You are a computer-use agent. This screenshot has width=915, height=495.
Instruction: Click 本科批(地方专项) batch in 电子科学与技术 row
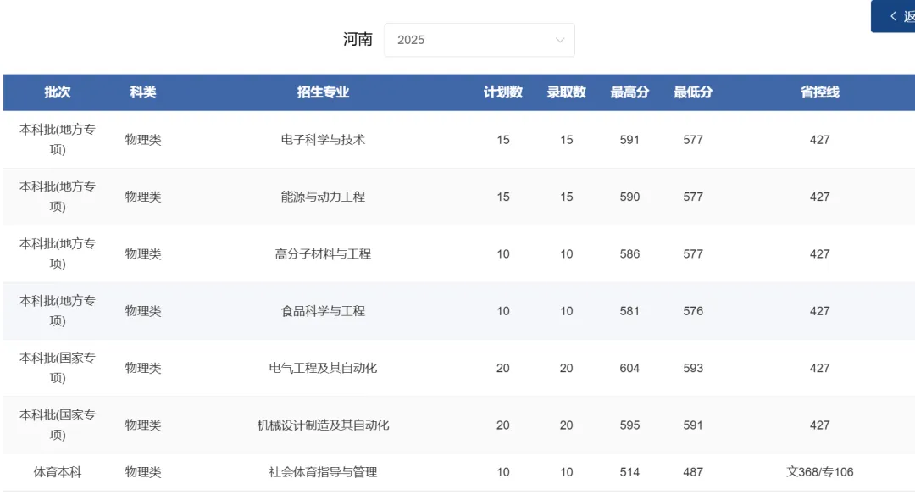(x=58, y=139)
